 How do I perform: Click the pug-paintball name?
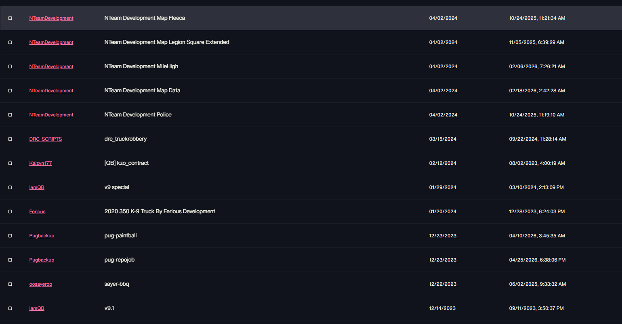[x=120, y=236]
